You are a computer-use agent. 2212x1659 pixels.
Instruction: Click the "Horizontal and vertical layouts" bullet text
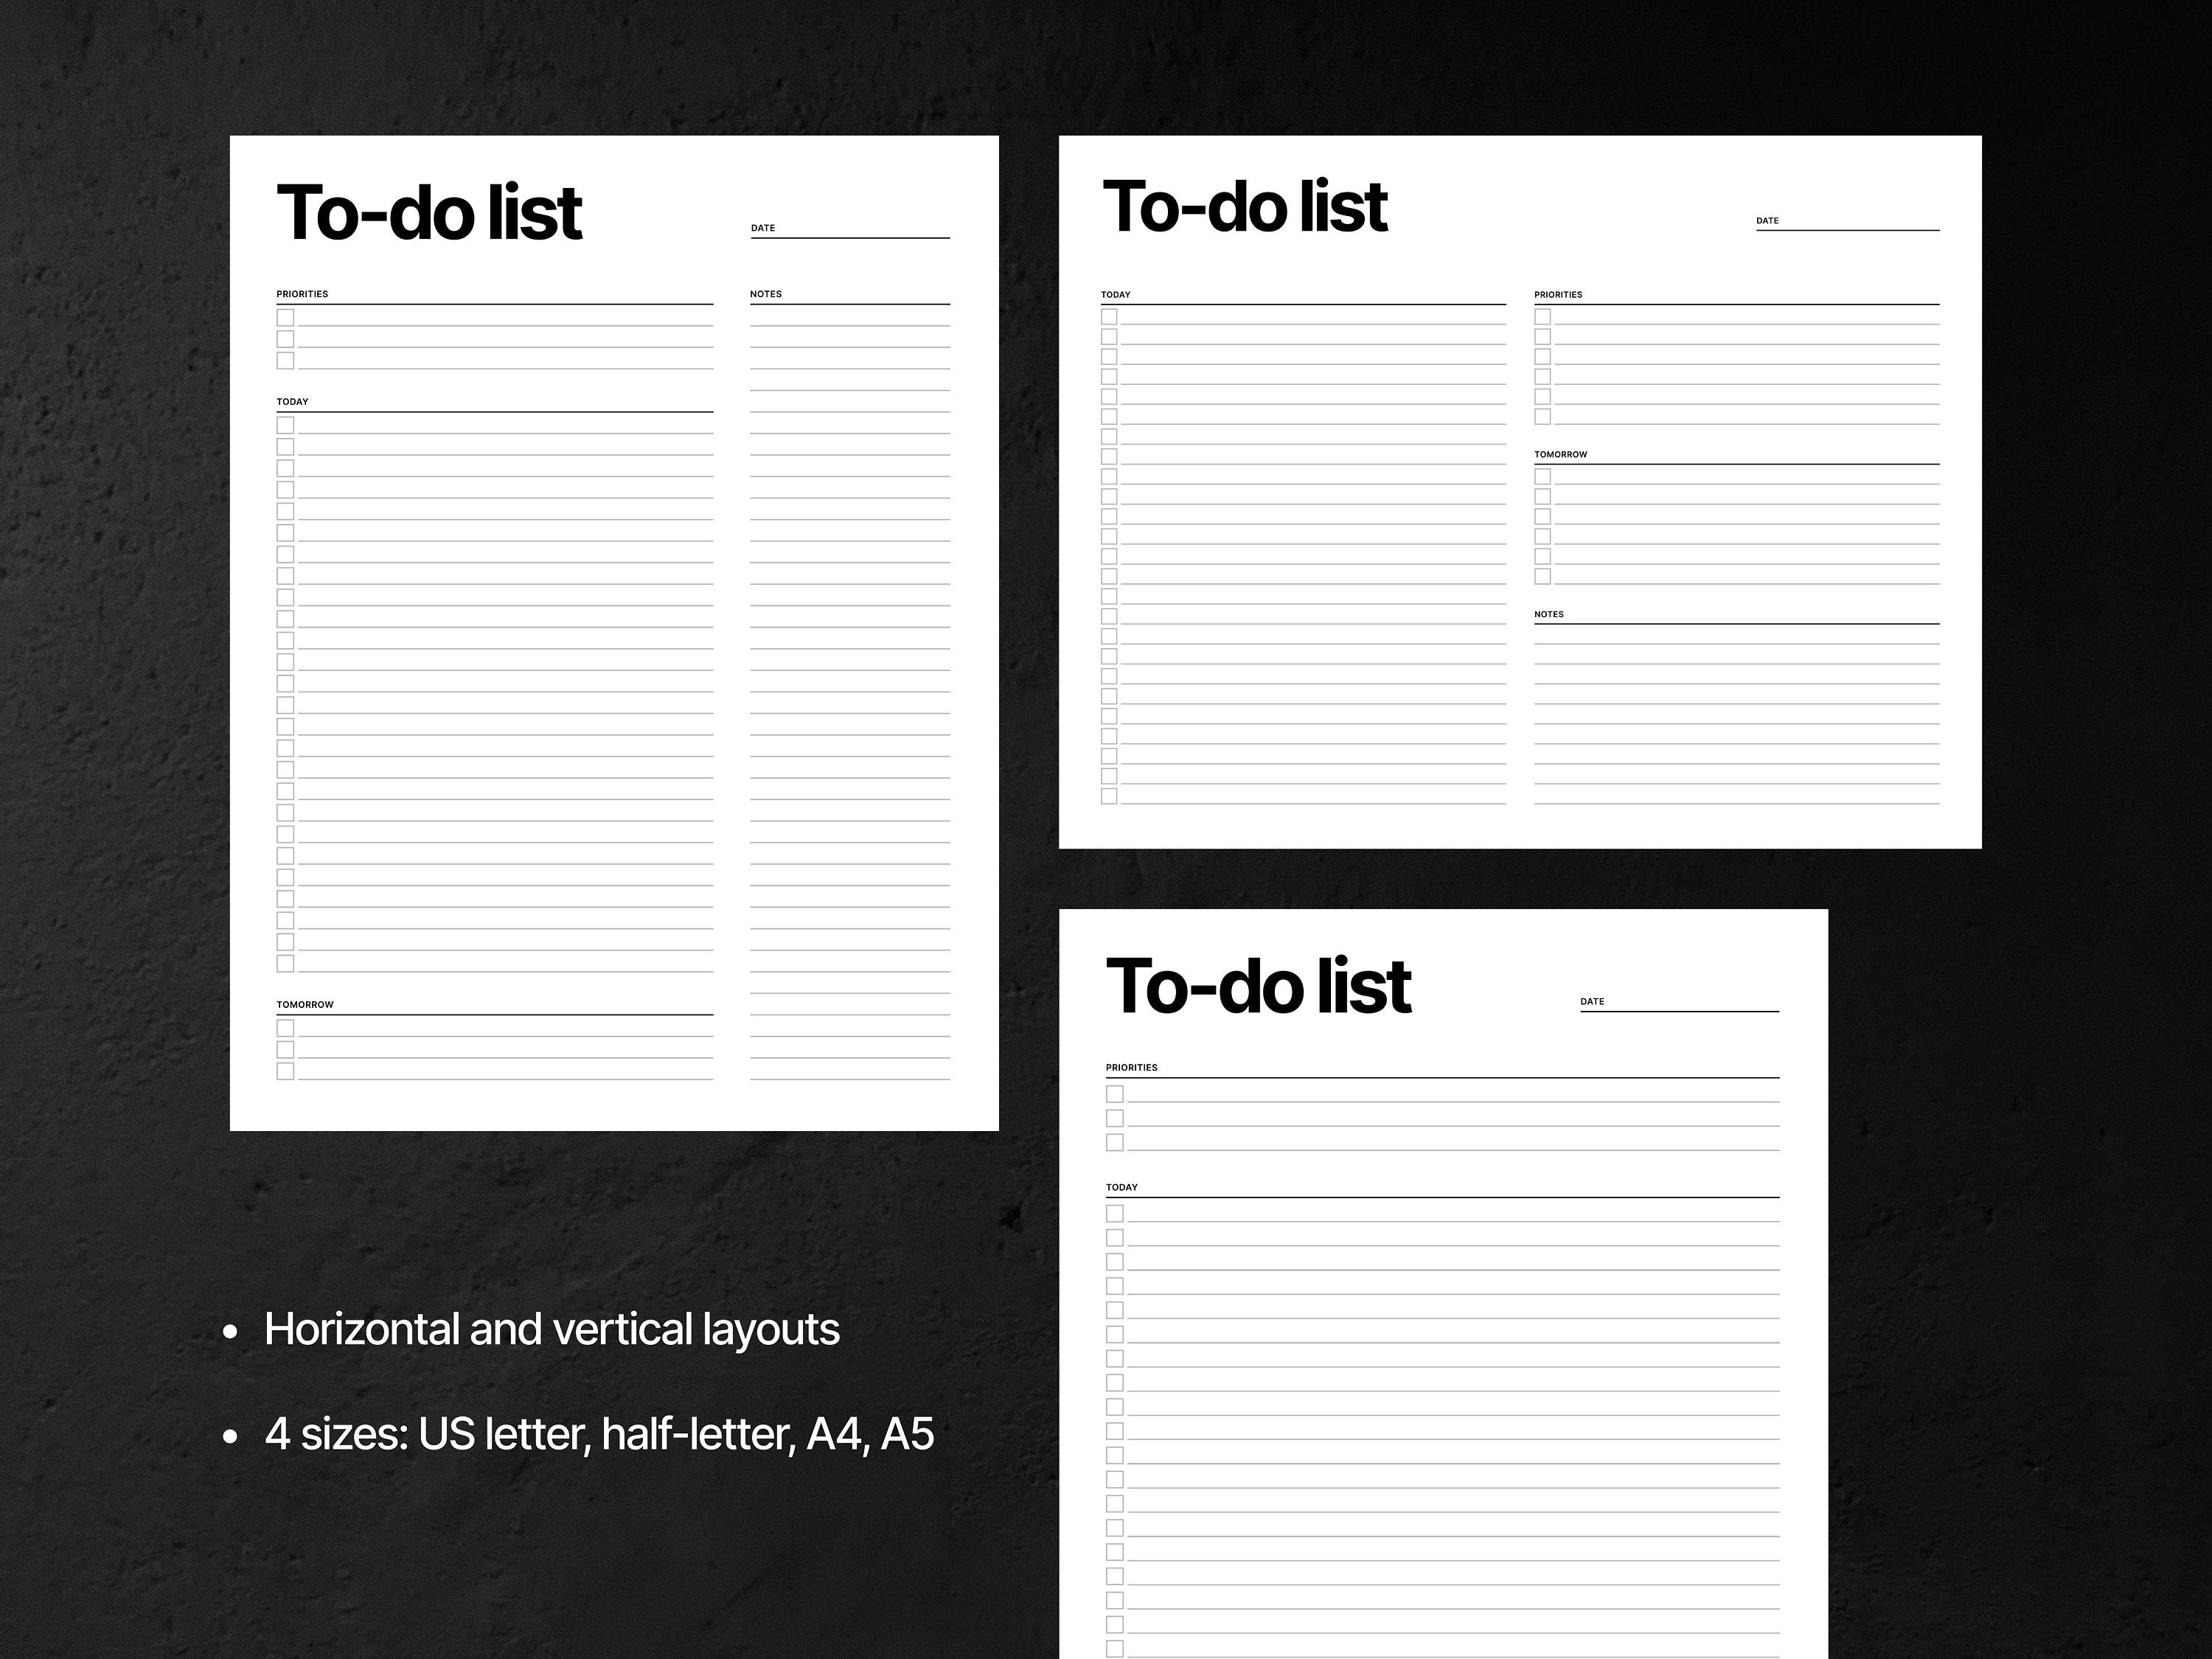[x=552, y=1330]
